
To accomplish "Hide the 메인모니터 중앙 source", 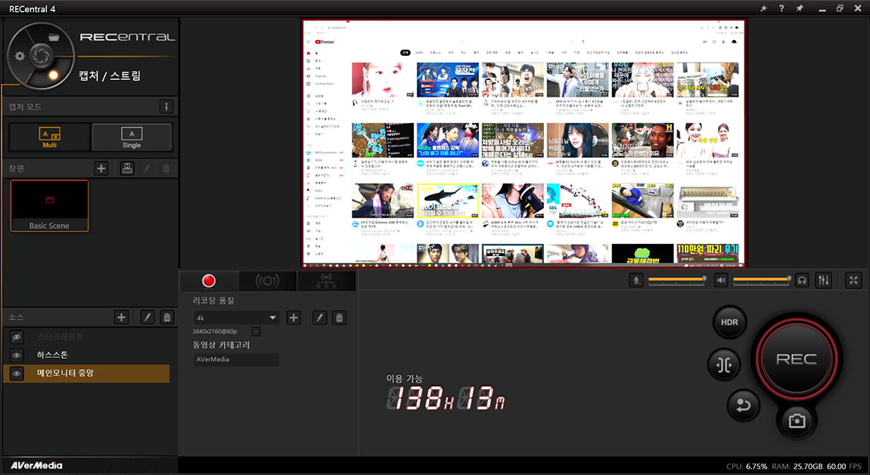I will click(x=17, y=373).
